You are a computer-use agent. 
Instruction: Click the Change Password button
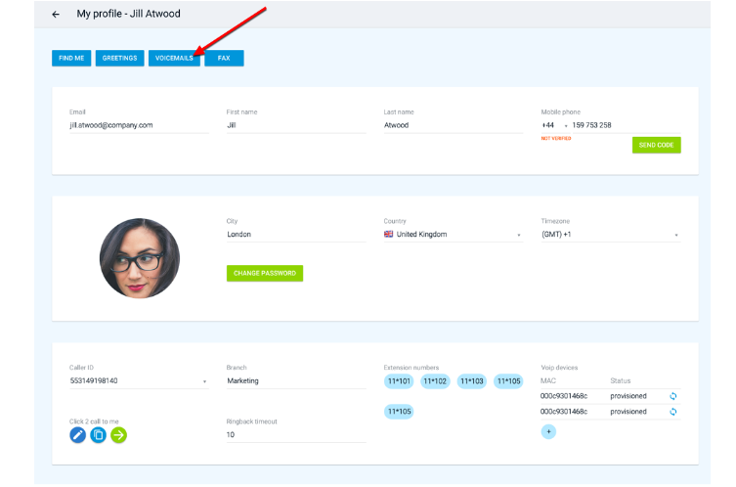coord(265,274)
